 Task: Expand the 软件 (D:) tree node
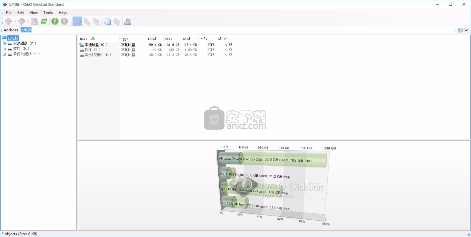pos(4,49)
